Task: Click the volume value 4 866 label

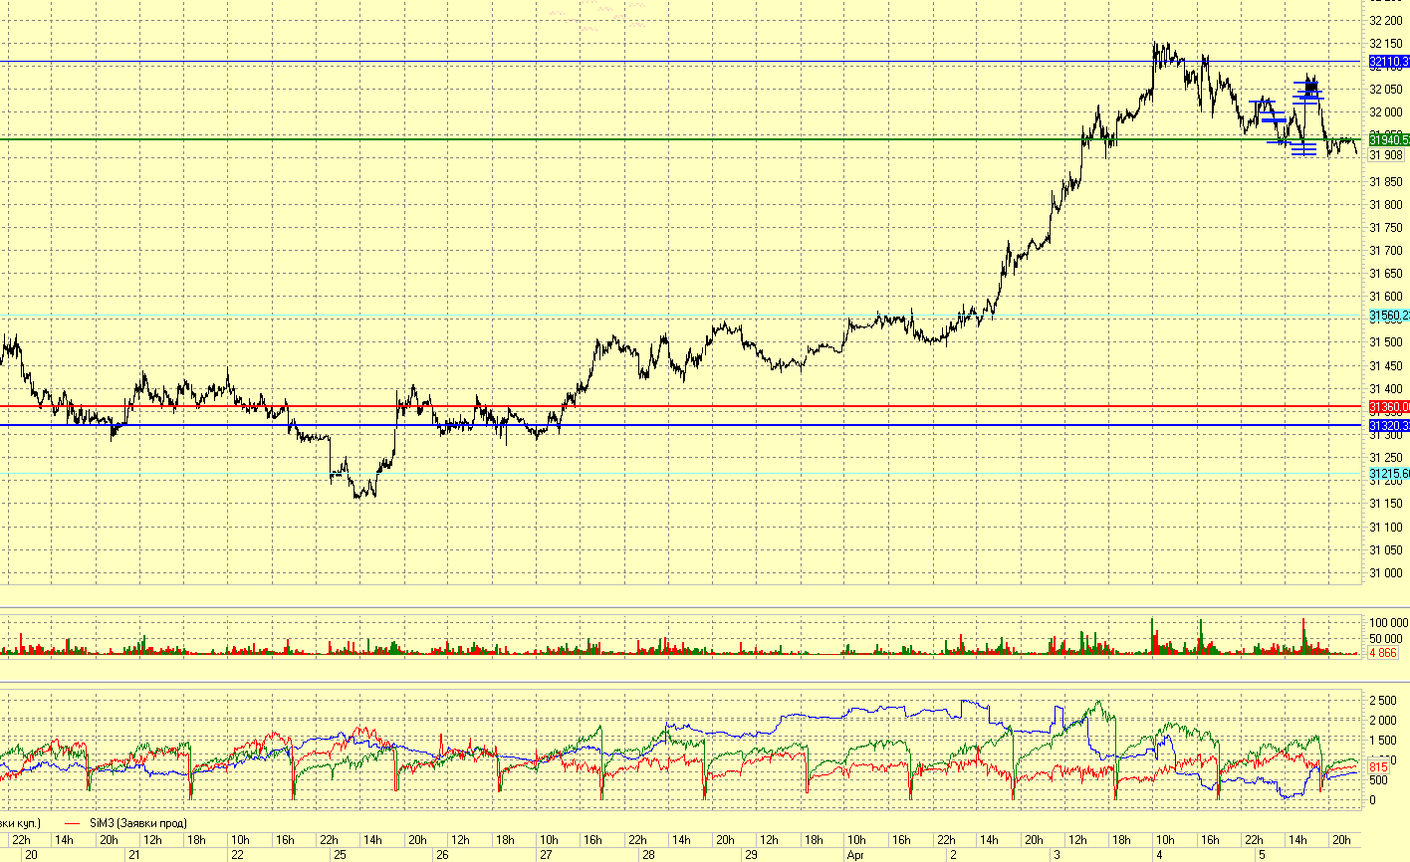Action: [x=1383, y=653]
